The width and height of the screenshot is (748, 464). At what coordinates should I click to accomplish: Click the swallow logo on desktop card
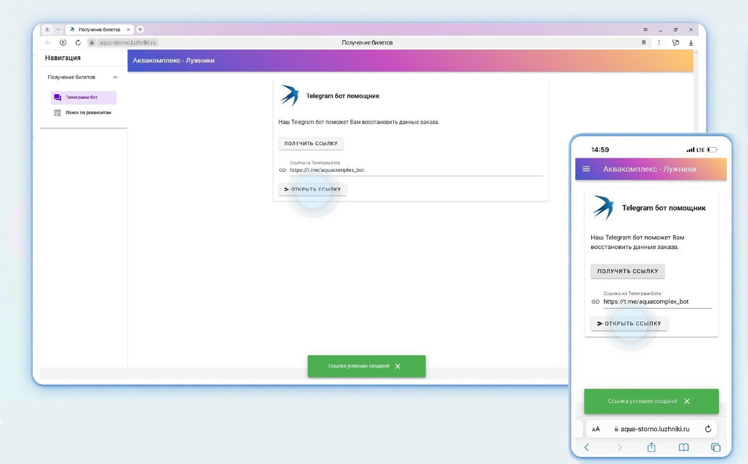[x=289, y=95]
